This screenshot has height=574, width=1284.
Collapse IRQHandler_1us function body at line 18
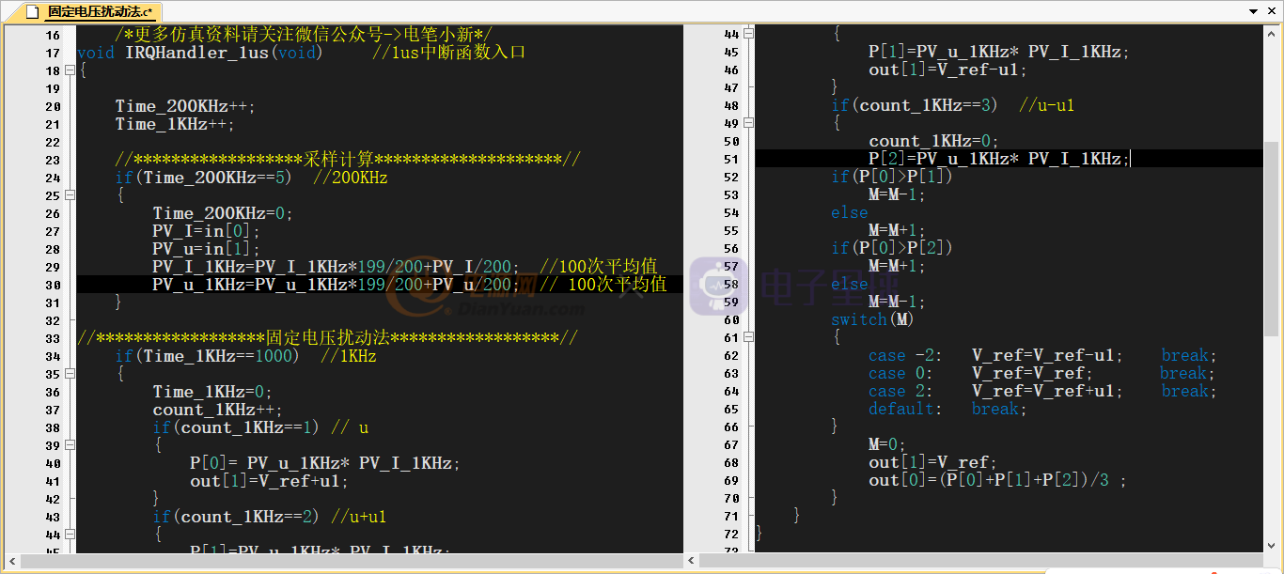coord(70,70)
